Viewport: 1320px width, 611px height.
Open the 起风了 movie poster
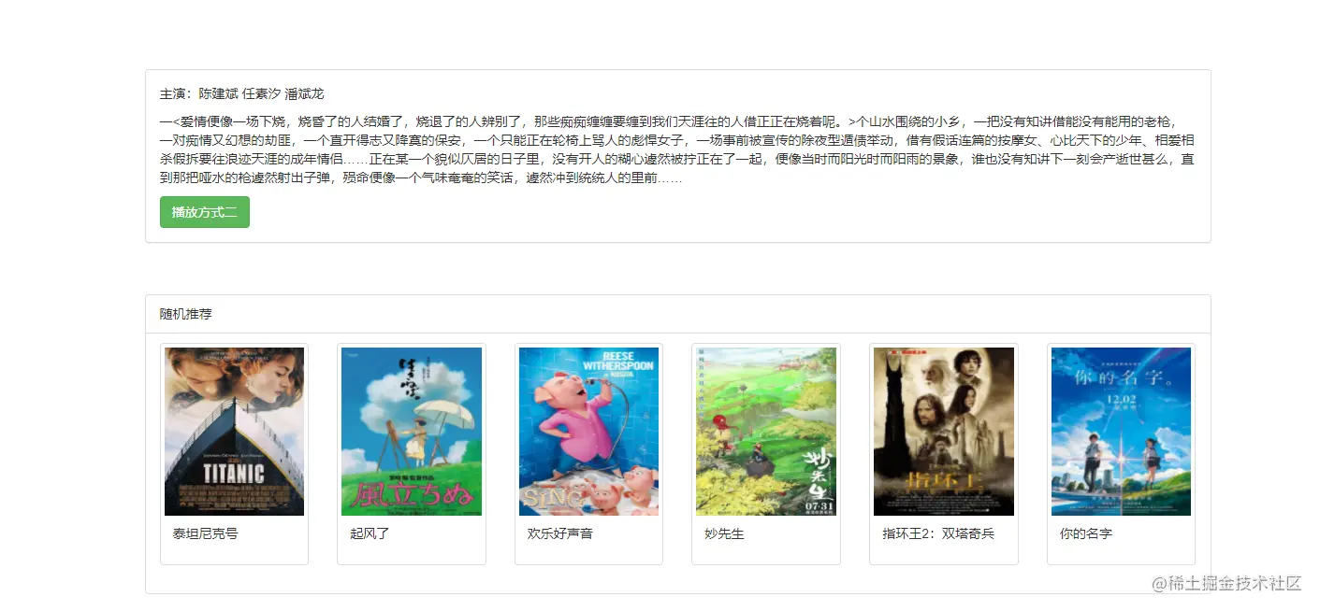click(x=412, y=432)
